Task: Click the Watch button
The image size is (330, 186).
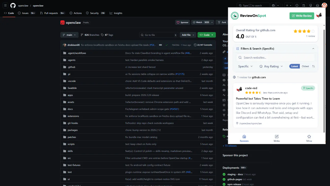Action: tap(201, 22)
